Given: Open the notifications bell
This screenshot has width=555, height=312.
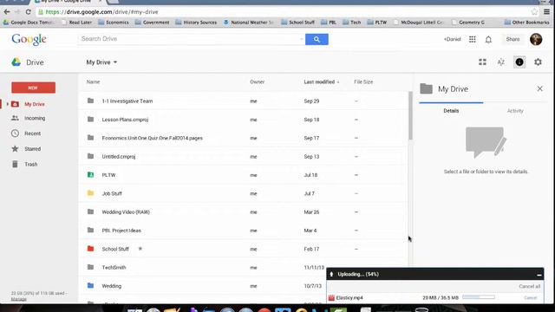Looking at the screenshot, I should [x=488, y=39].
